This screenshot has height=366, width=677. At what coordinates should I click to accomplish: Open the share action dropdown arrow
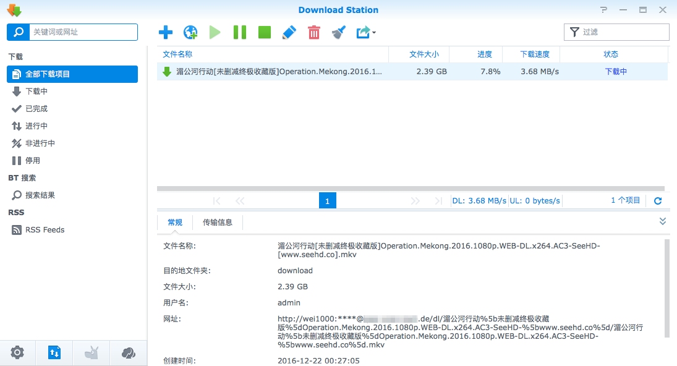[x=374, y=33]
